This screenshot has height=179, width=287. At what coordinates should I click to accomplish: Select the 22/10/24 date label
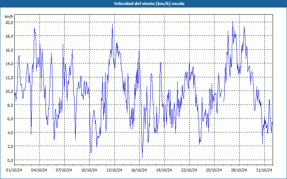(x=189, y=170)
